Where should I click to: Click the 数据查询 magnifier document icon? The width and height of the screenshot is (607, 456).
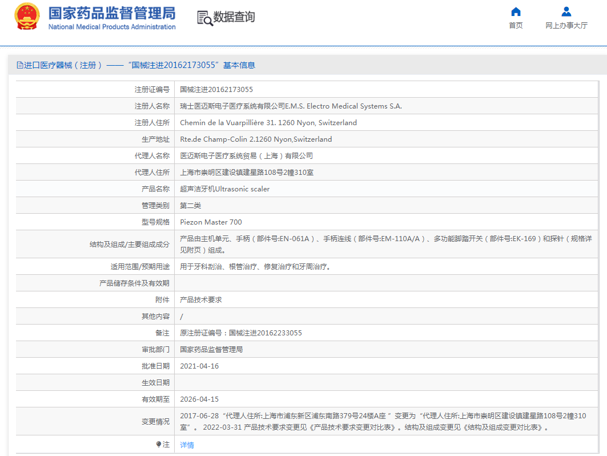[x=204, y=18]
